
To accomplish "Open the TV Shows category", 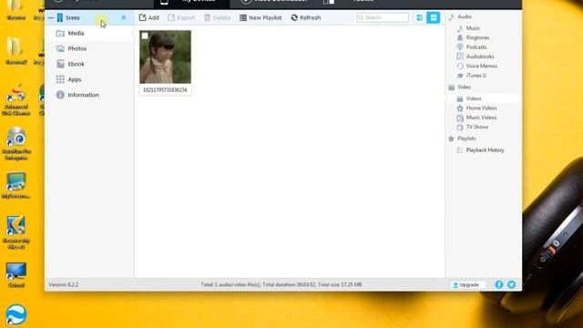I will point(477,127).
